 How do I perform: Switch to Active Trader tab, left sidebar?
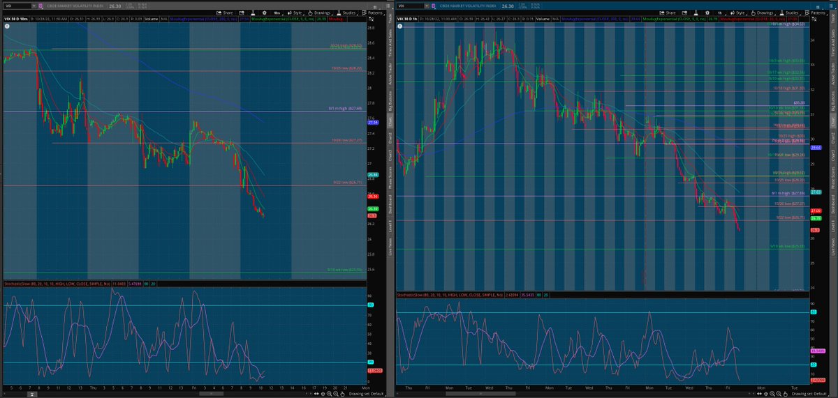(390, 74)
